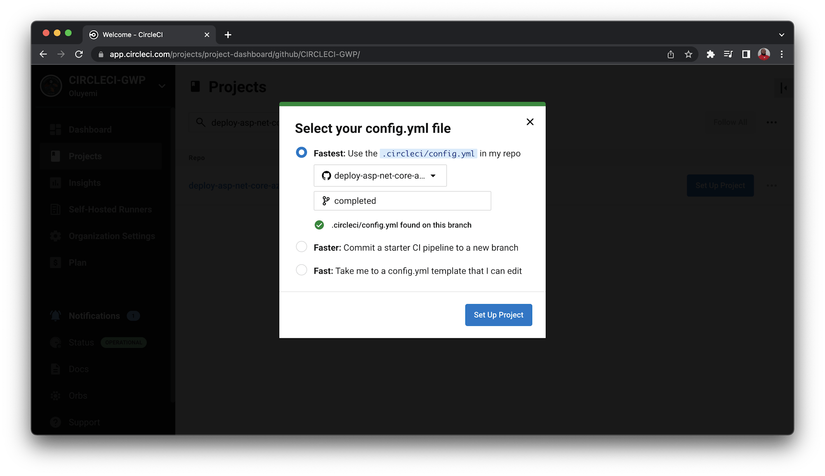Select the Fast editable template option

(x=302, y=270)
